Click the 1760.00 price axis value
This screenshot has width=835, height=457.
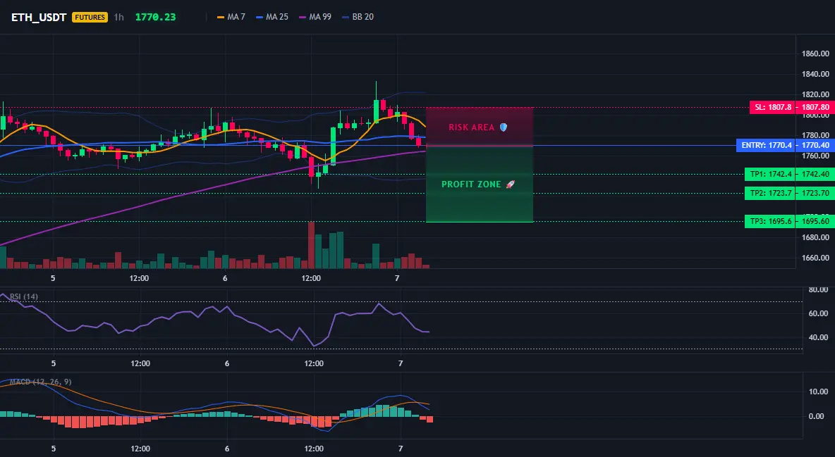point(815,156)
